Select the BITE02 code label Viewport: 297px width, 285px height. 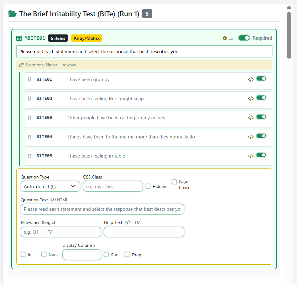44,98
